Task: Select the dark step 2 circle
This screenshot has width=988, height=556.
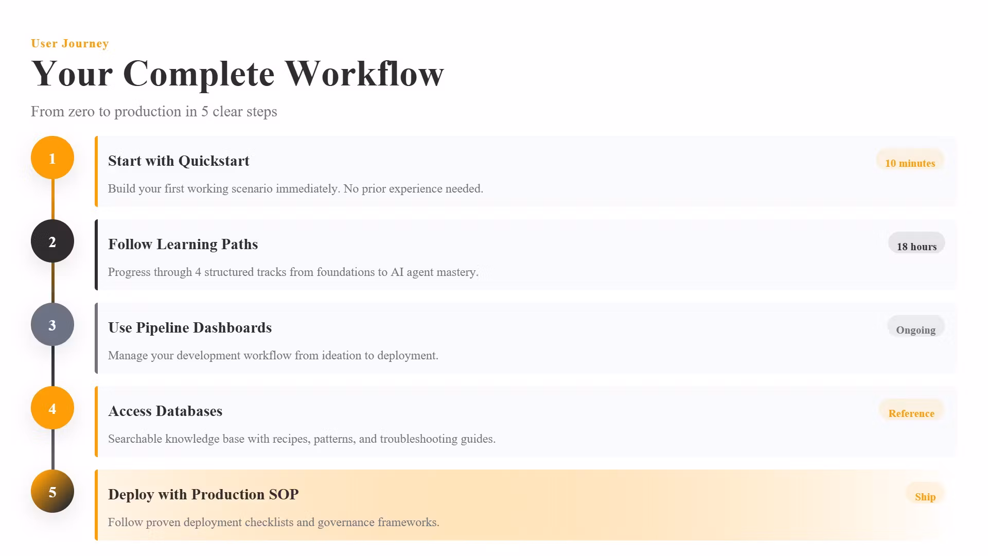Action: pos(52,241)
